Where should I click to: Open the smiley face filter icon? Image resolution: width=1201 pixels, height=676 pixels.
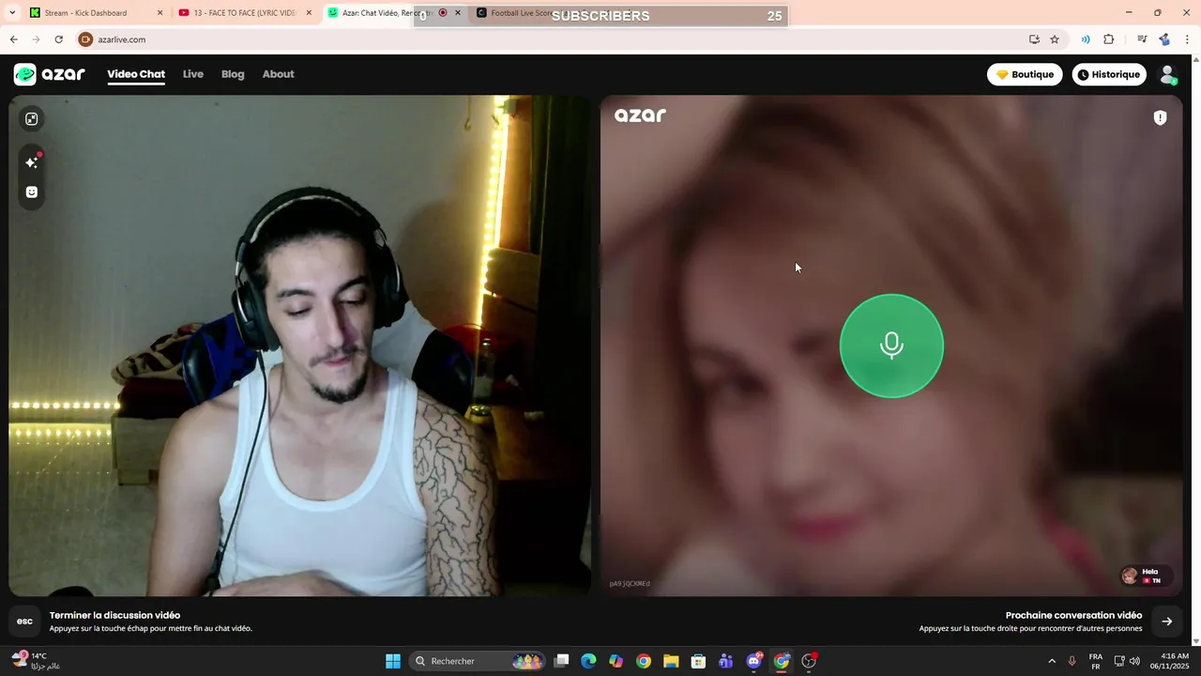pyautogui.click(x=32, y=192)
